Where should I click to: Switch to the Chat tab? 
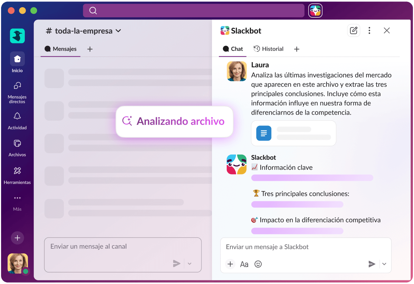[233, 49]
